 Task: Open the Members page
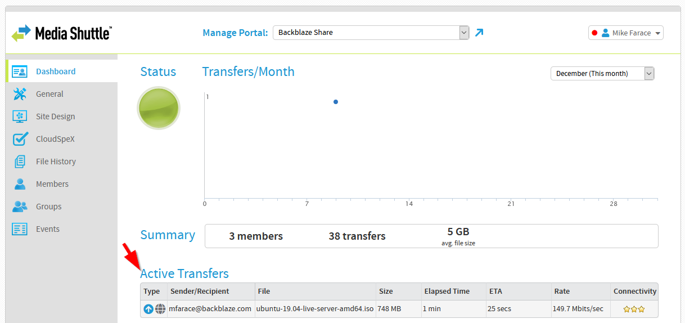(x=52, y=184)
